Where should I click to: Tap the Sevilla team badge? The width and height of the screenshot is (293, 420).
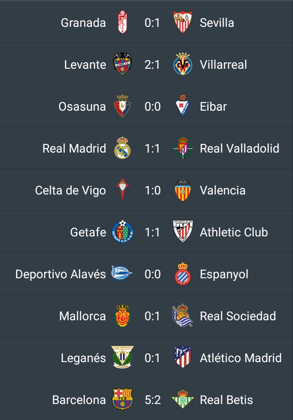point(183,22)
